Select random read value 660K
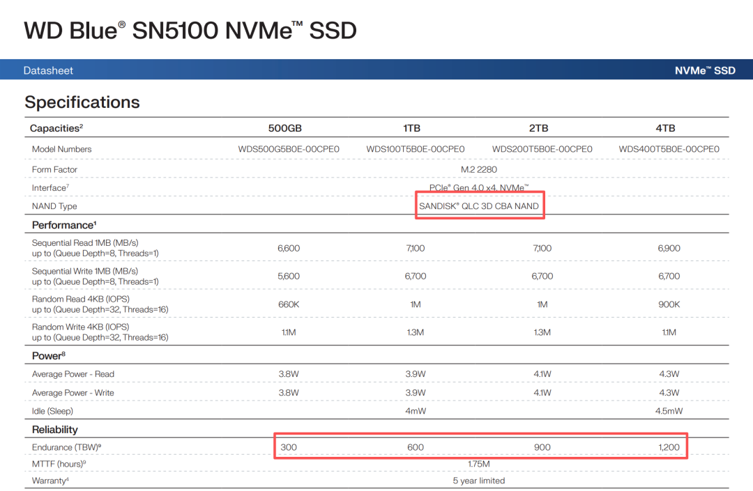The width and height of the screenshot is (753, 491). pyautogui.click(x=289, y=304)
